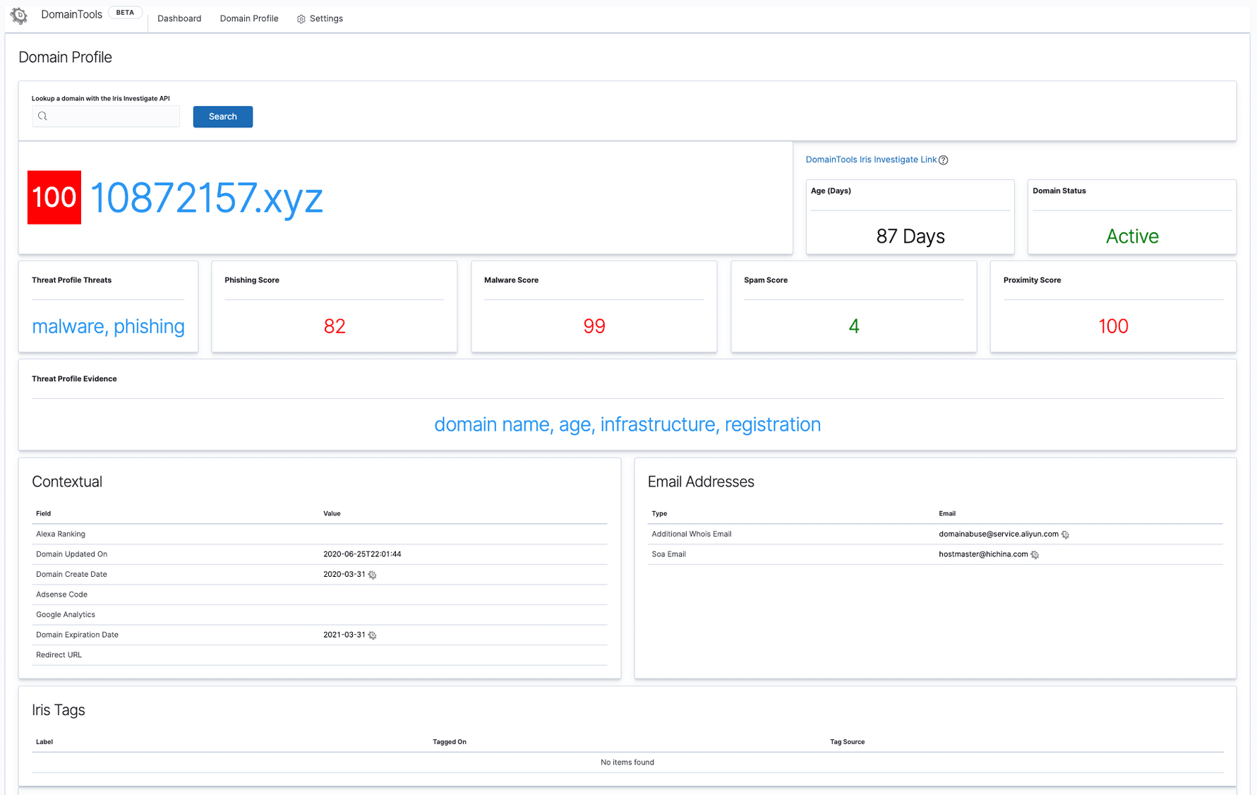This screenshot has height=795, width=1257.
Task: Click the Soa Email type cell
Action: 668,554
